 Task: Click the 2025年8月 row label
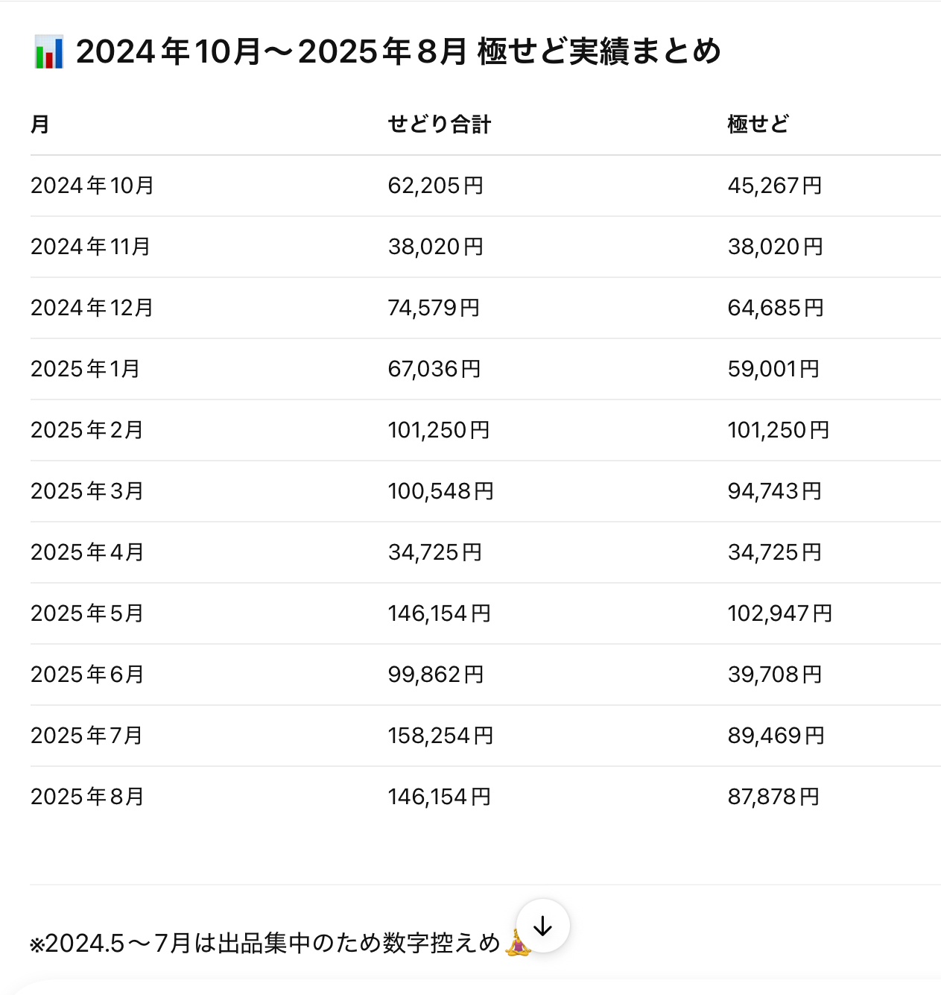pyautogui.click(x=87, y=797)
